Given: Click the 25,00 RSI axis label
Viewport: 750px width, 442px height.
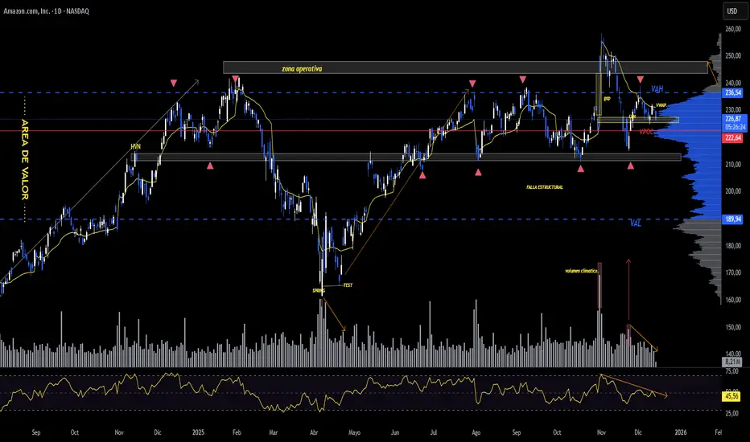Looking at the screenshot, I should (731, 413).
